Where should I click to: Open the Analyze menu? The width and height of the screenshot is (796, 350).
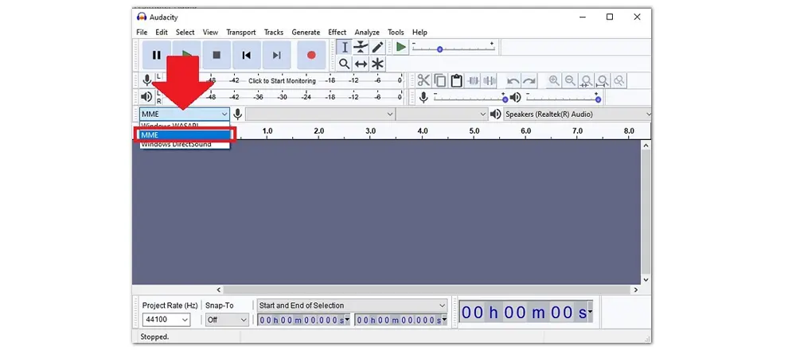pos(367,32)
